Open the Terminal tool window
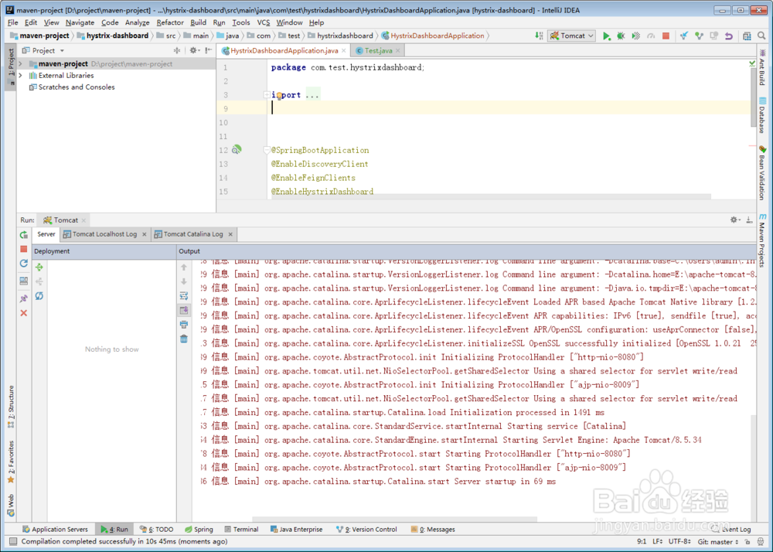Image resolution: width=773 pixels, height=552 pixels. pos(241,530)
